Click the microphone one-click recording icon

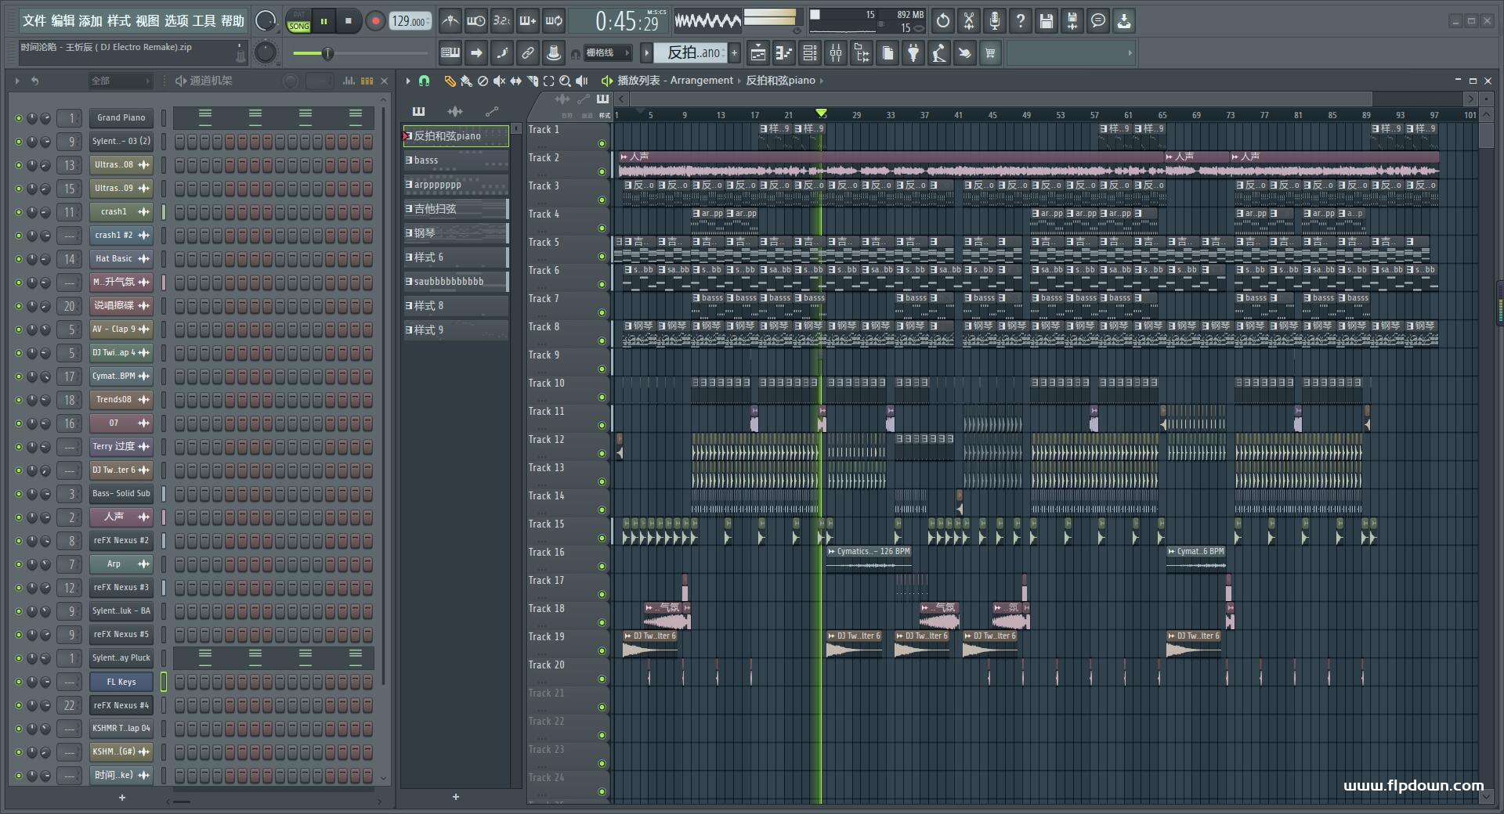(995, 21)
